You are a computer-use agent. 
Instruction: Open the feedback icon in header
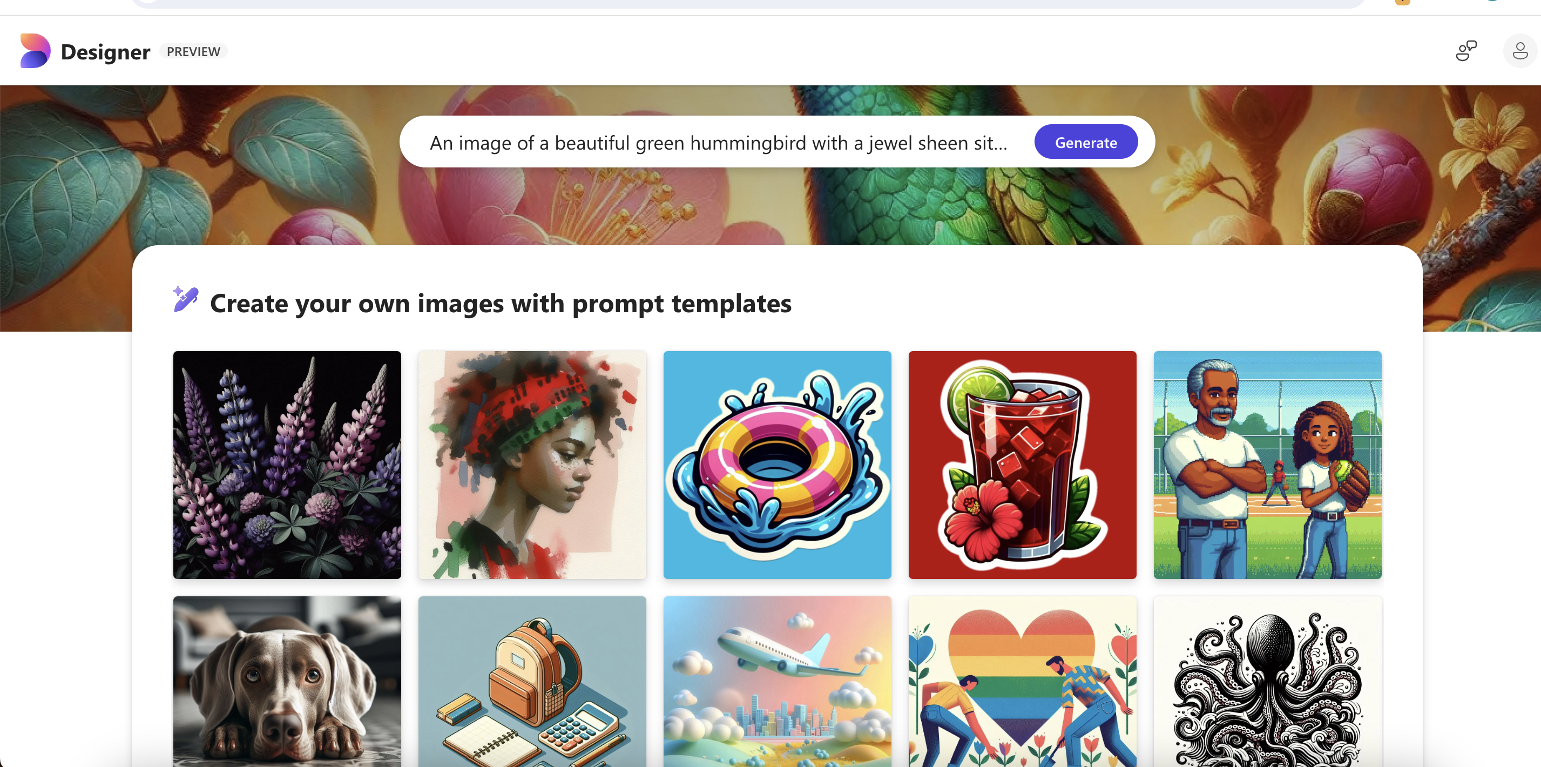(1465, 51)
